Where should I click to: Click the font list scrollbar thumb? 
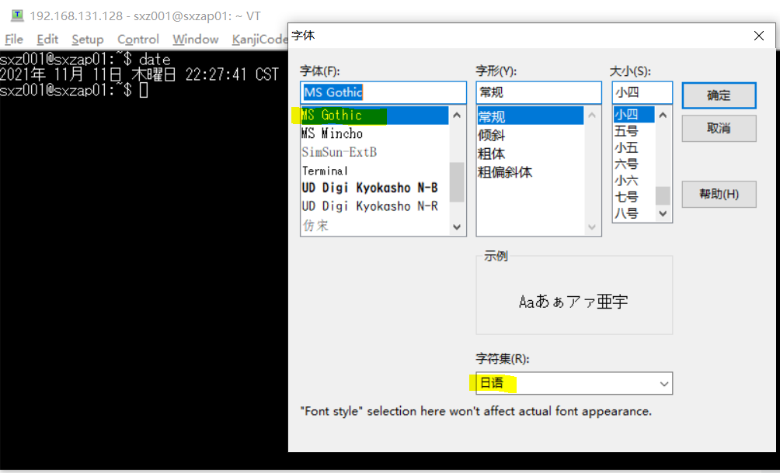pyautogui.click(x=457, y=182)
